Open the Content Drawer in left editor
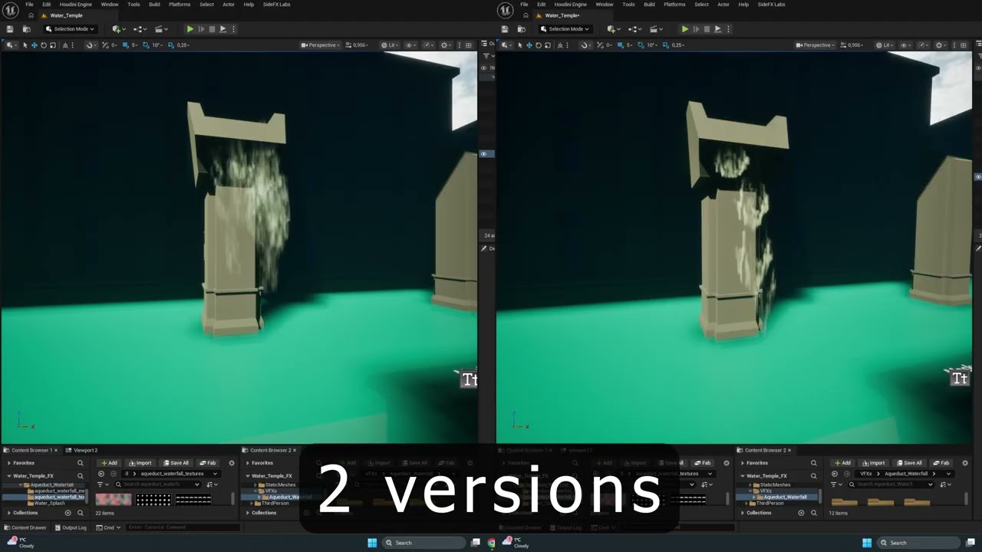The image size is (982, 552). pos(25,527)
